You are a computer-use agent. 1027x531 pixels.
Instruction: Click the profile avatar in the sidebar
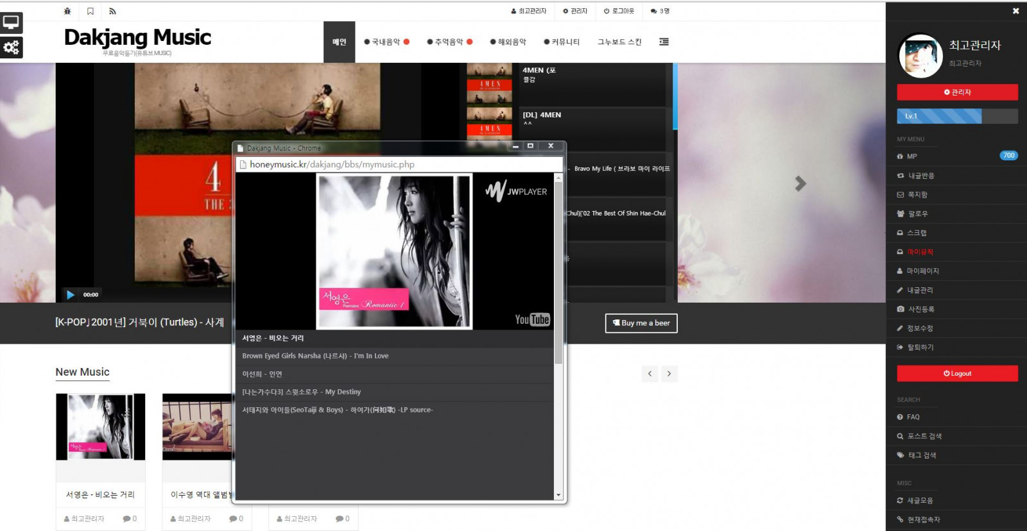tap(920, 56)
